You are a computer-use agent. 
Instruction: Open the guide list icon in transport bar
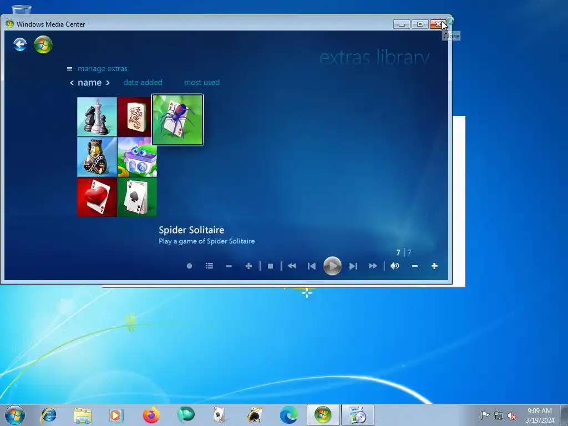click(209, 266)
